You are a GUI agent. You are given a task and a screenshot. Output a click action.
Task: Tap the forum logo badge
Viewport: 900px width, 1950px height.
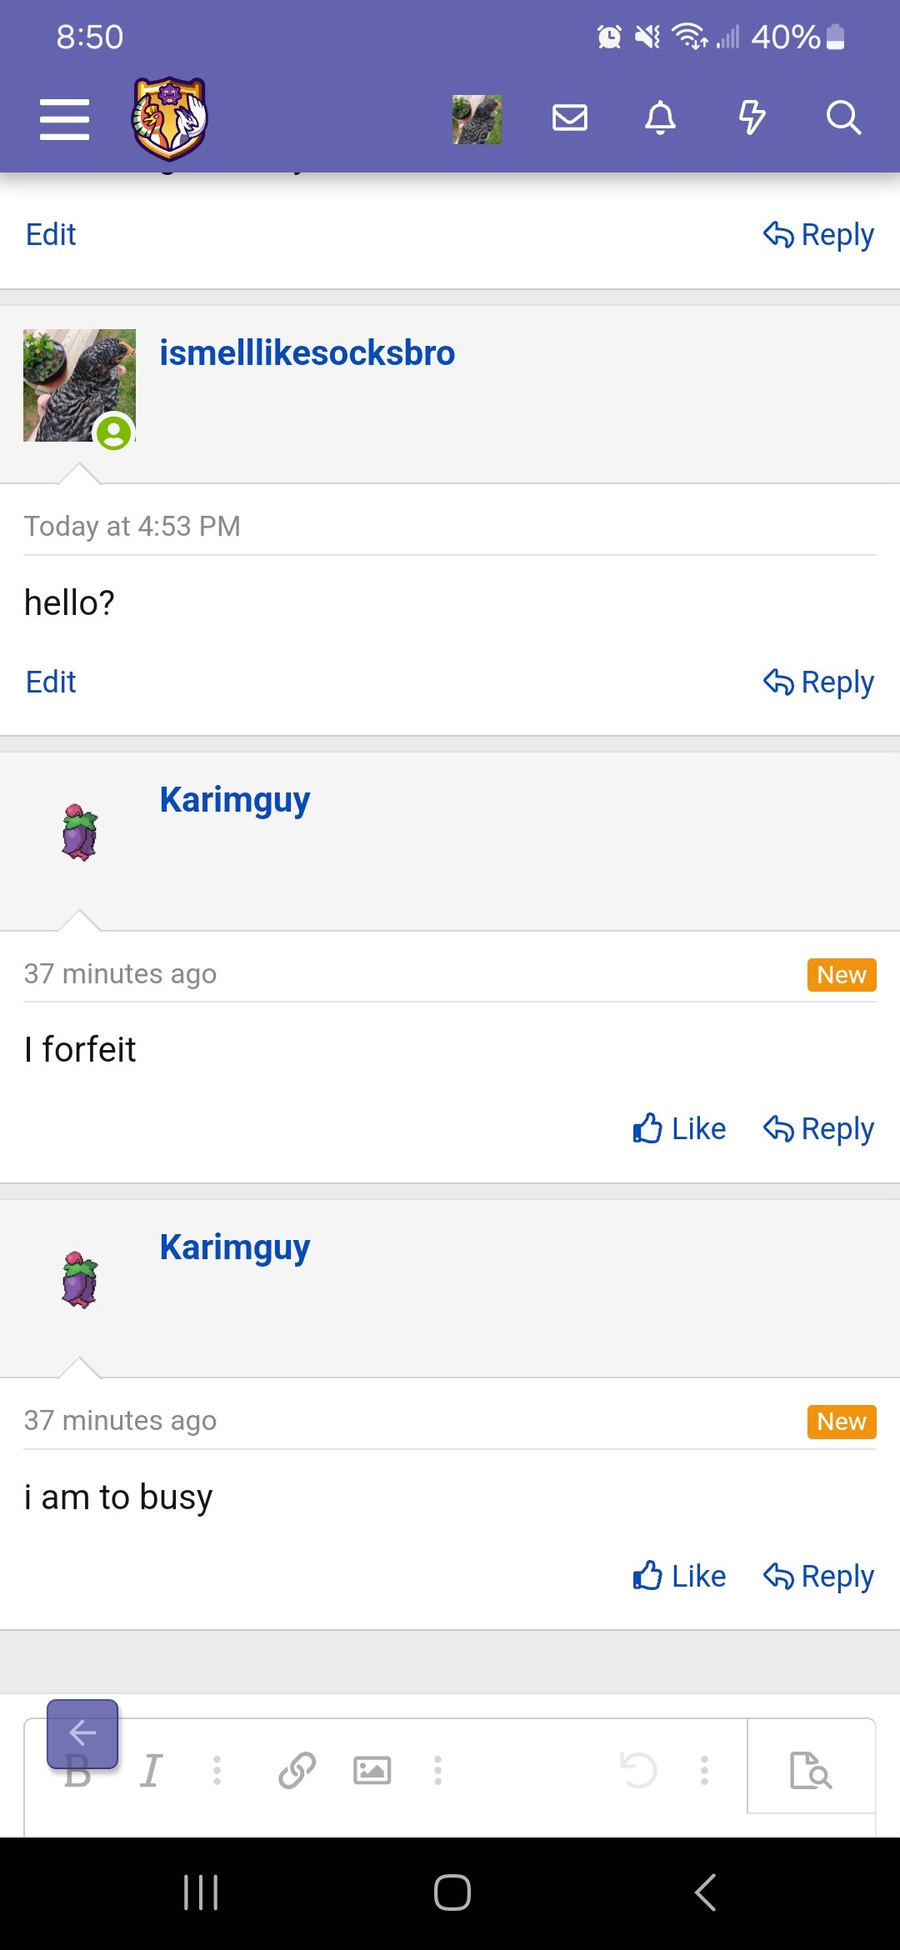tap(169, 118)
